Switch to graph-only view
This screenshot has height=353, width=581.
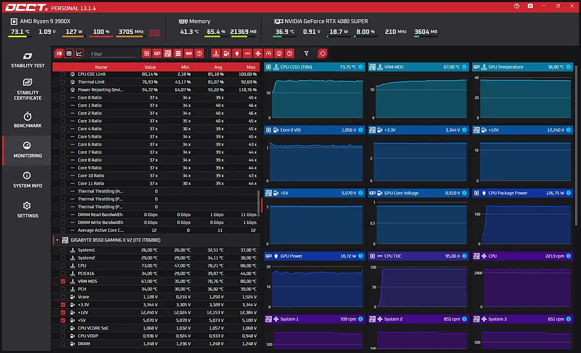coord(79,53)
